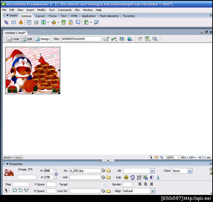
Task: Apply the Sharpen image tool
Action: tap(158, 178)
